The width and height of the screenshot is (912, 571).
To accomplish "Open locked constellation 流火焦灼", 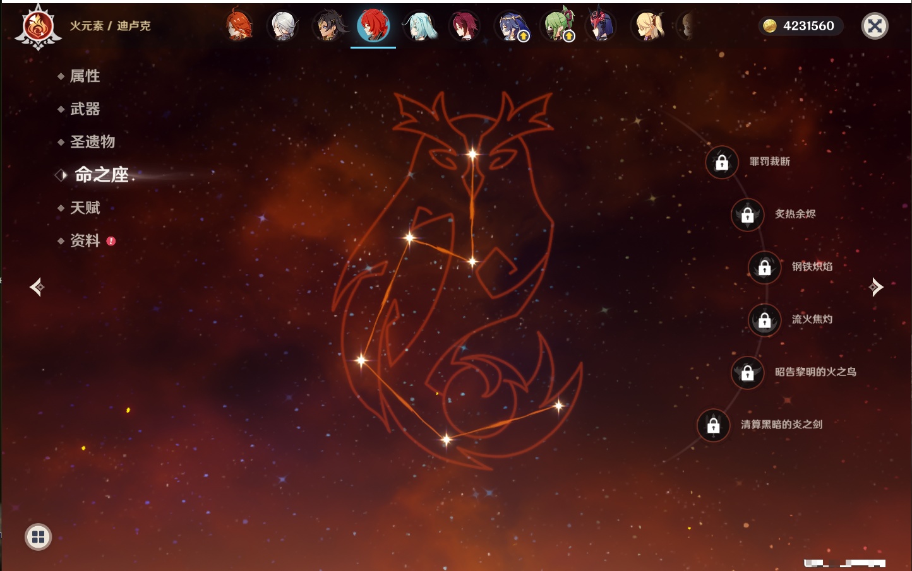I will pos(765,320).
